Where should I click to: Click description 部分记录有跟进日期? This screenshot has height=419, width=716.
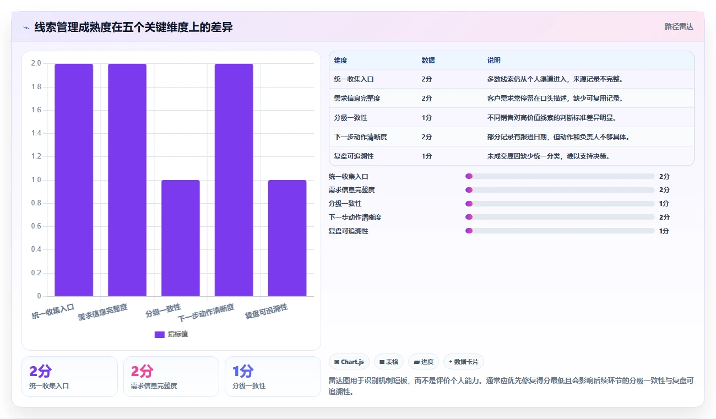coord(558,137)
